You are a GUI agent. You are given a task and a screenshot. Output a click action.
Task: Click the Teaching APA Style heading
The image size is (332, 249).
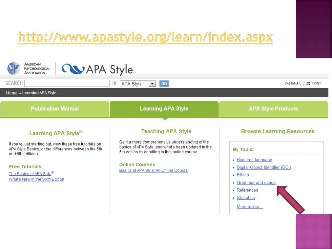(166, 132)
